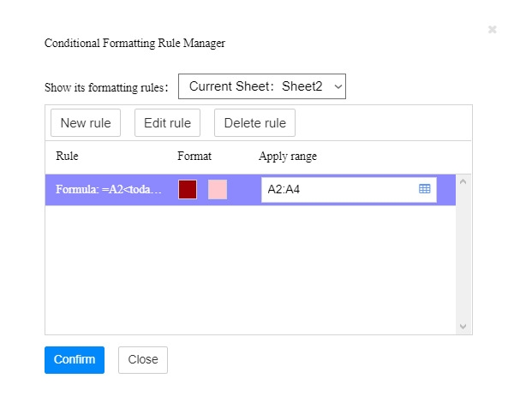The image size is (514, 402).
Task: Click the Conditional Formatting Rule Manager title
Action: click(134, 42)
